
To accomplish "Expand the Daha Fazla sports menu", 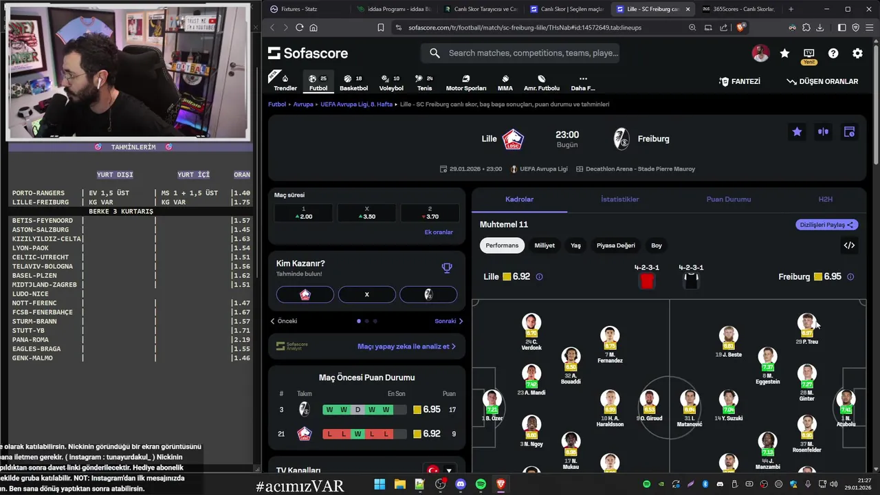I will point(583,82).
